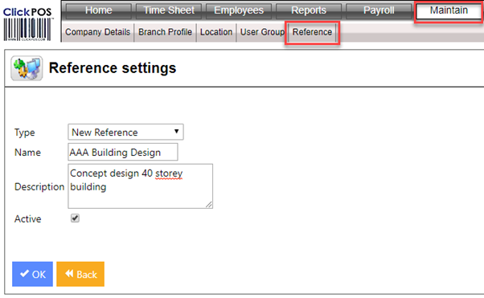Open the Home tab
Image resolution: width=484 pixels, height=298 pixels.
(x=98, y=10)
